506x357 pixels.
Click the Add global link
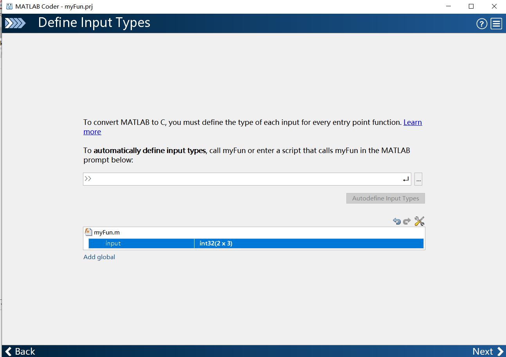coord(99,257)
